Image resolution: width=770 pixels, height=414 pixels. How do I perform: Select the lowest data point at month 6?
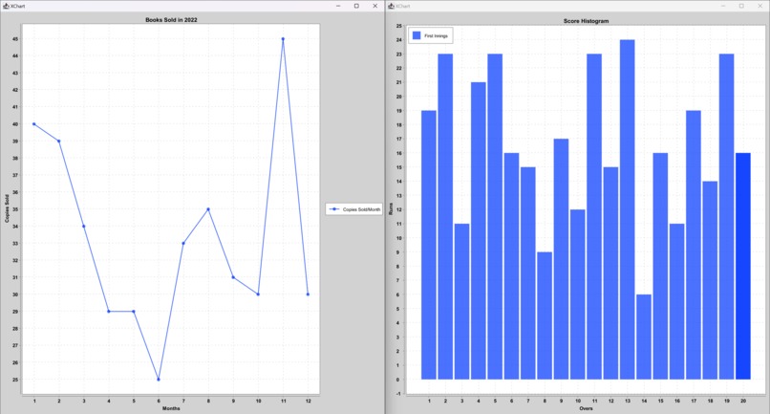159,380
